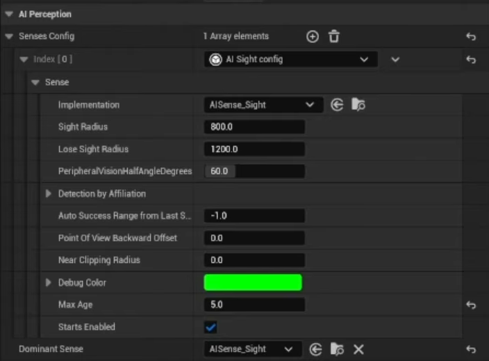Screen dimensions: 489x361
Task: Reset Index [0] element to default
Action: coord(471,60)
